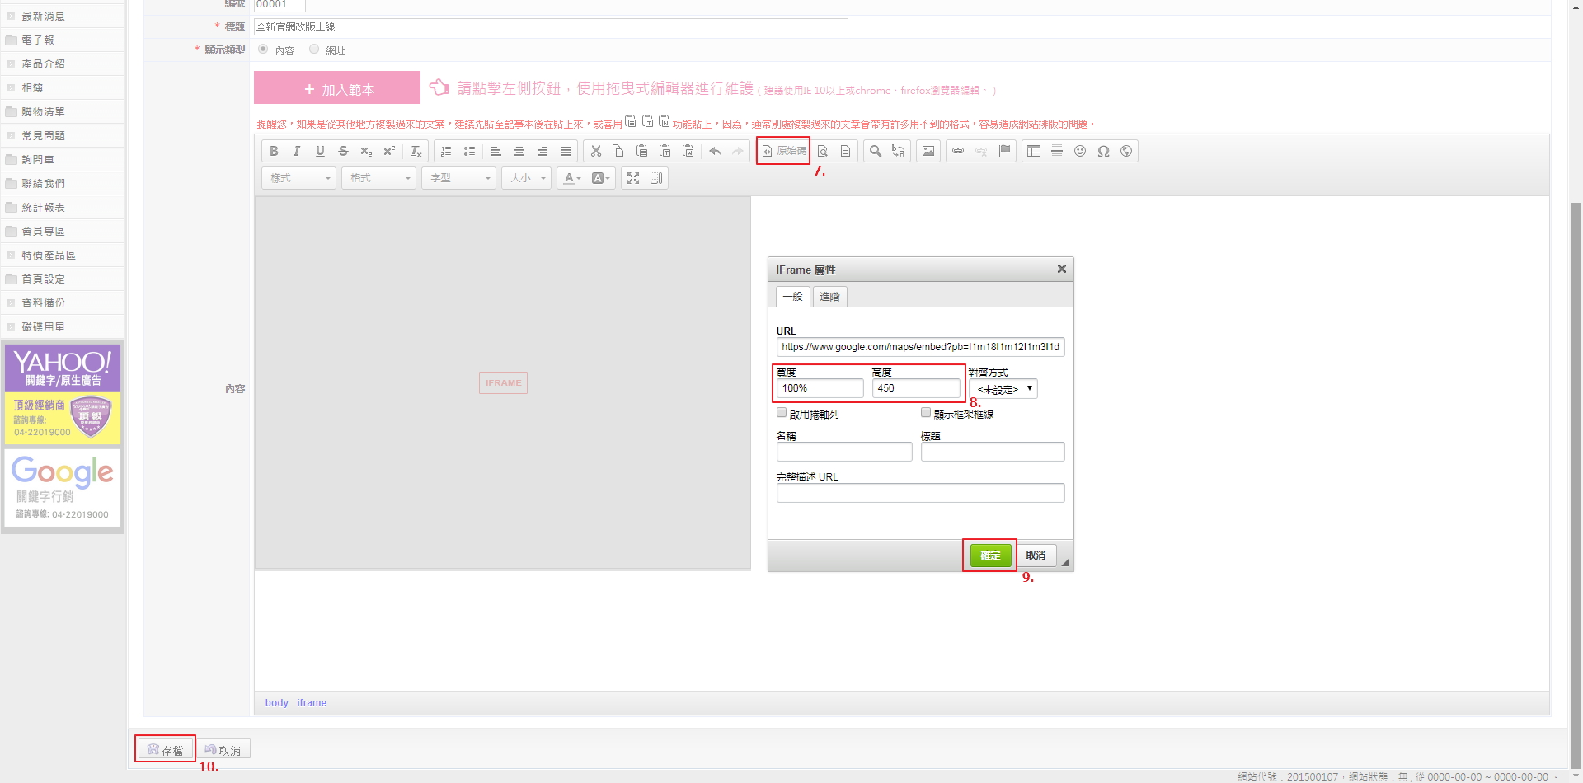Expand the 字型 font dropdown
The image size is (1583, 783).
[x=458, y=178]
